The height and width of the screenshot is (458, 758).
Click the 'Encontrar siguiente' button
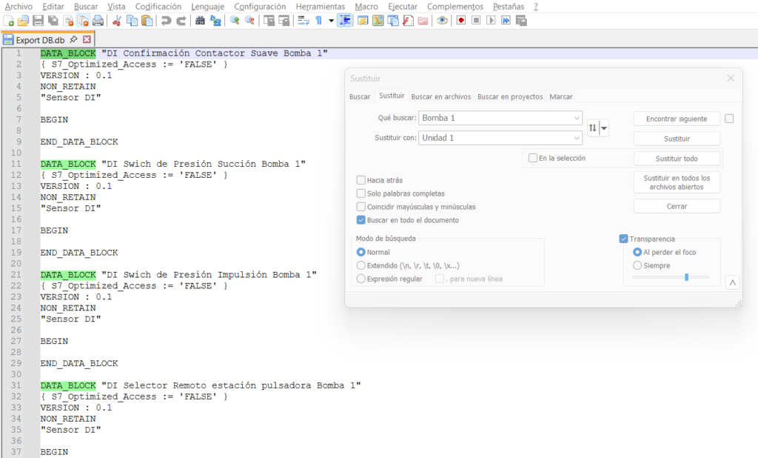click(x=677, y=119)
